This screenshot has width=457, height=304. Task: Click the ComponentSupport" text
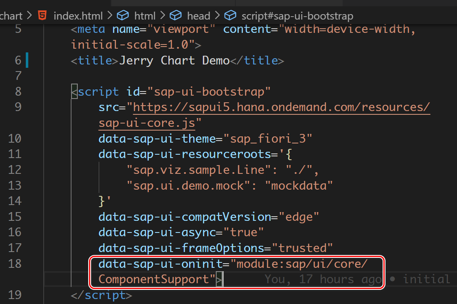pyautogui.click(x=157, y=279)
